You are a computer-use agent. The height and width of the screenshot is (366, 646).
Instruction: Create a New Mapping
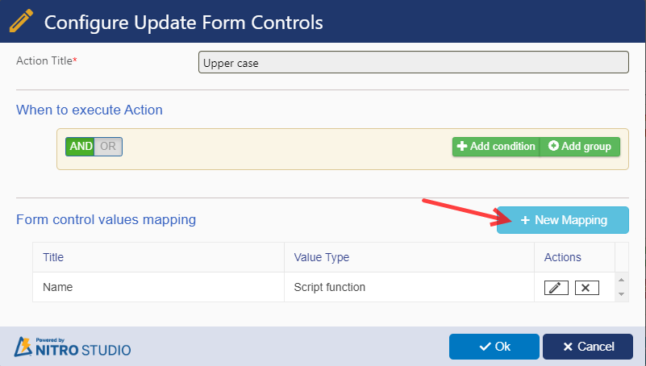pyautogui.click(x=563, y=220)
